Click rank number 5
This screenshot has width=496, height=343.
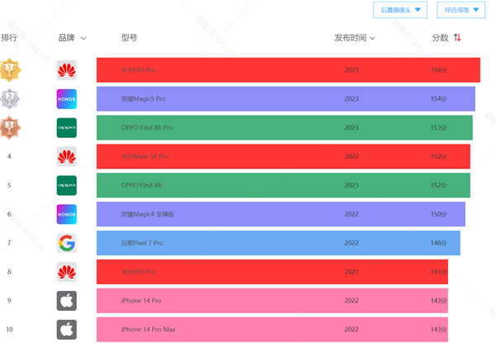tap(9, 185)
